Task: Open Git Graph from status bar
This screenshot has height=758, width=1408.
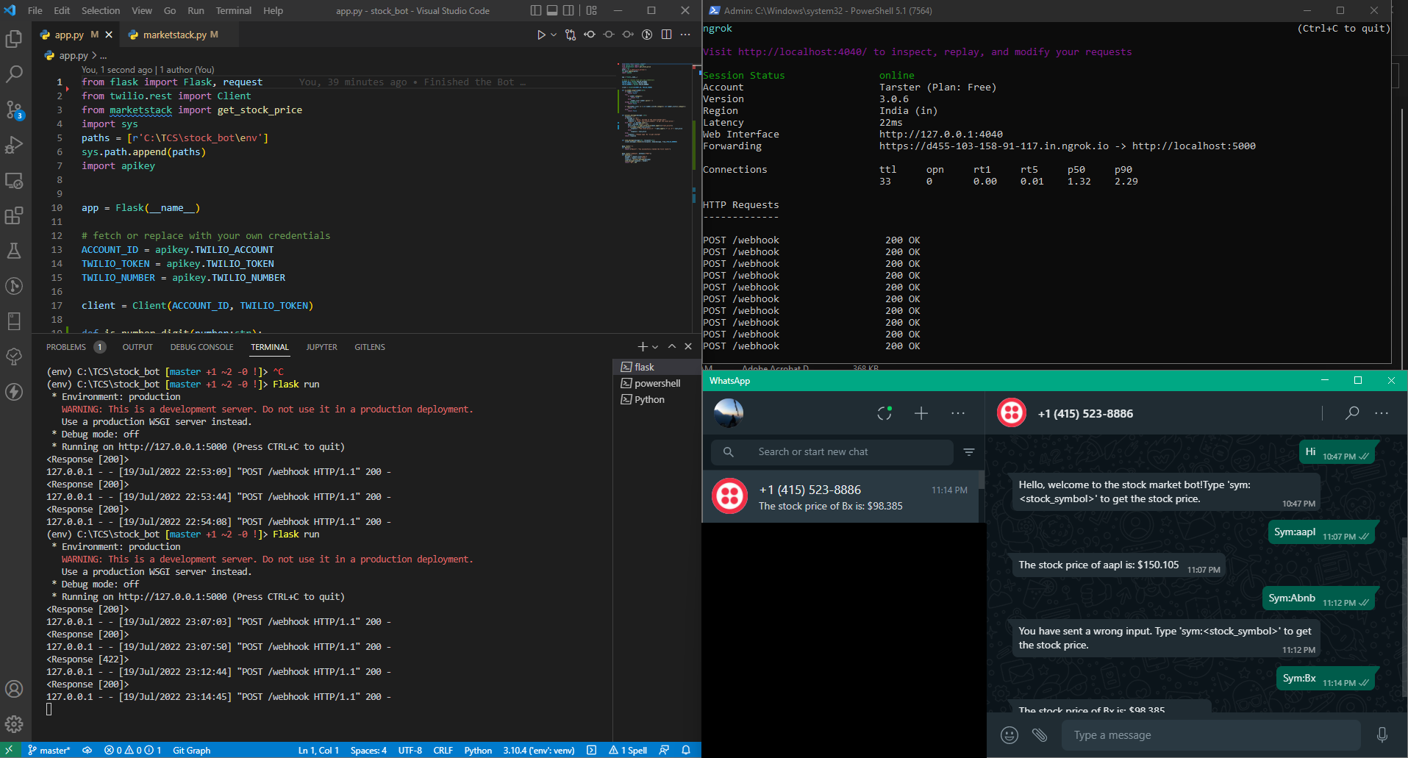Action: (x=191, y=750)
